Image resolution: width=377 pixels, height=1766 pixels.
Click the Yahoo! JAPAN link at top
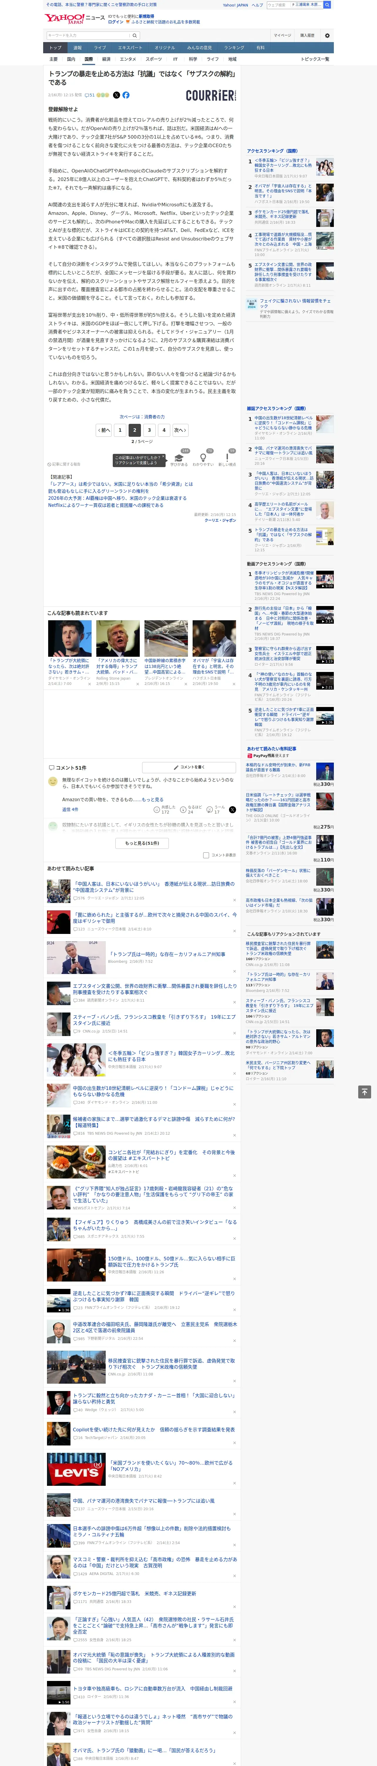point(235,5)
